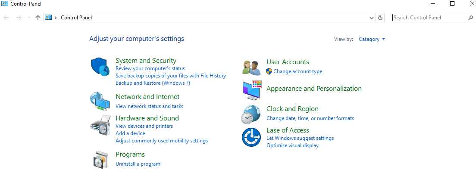Select Let Windows suggest settings
Viewport: 476px width, 182px height.
(300, 138)
